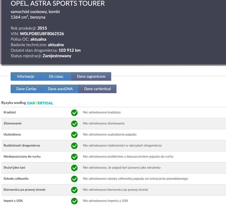Click the checkmark for Szkoda całkowita

pyautogui.click(x=74, y=179)
